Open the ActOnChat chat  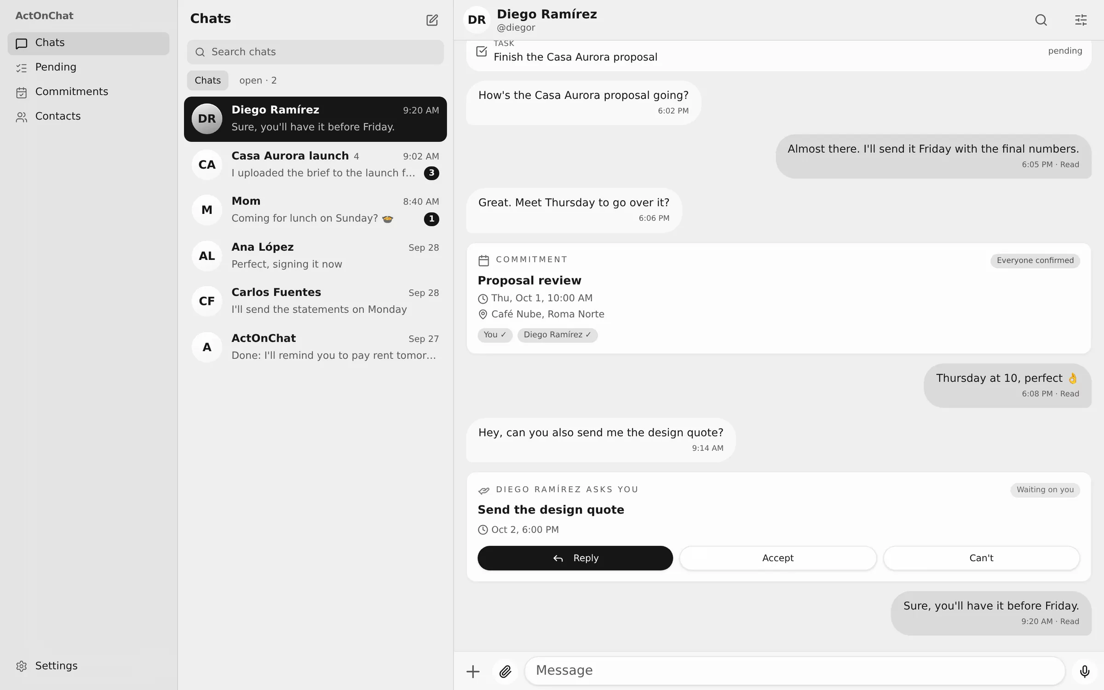pyautogui.click(x=315, y=347)
